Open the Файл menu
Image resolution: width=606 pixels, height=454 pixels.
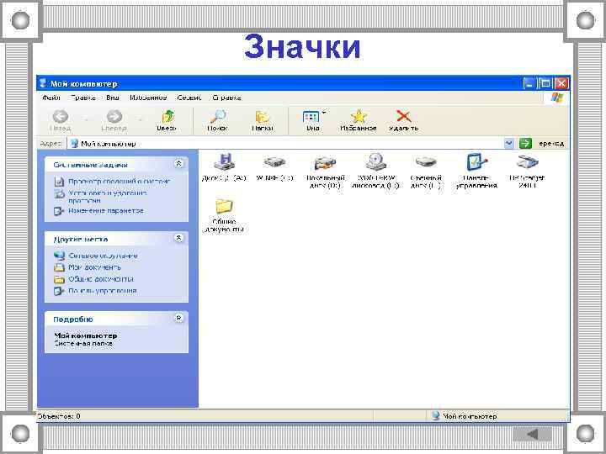point(51,98)
